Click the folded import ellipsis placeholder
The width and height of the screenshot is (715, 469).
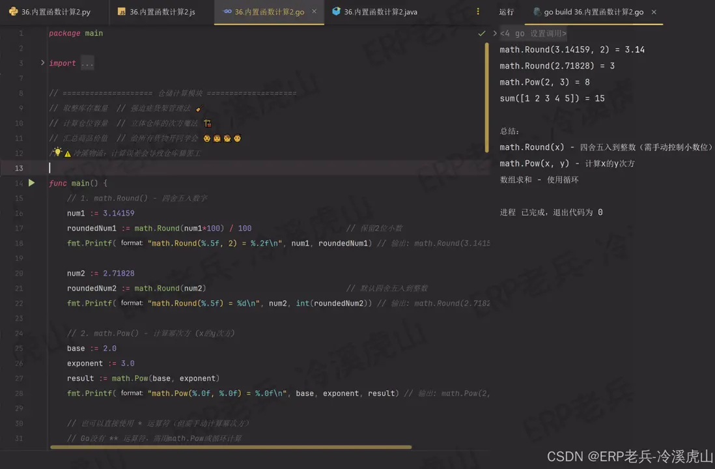pyautogui.click(x=87, y=63)
